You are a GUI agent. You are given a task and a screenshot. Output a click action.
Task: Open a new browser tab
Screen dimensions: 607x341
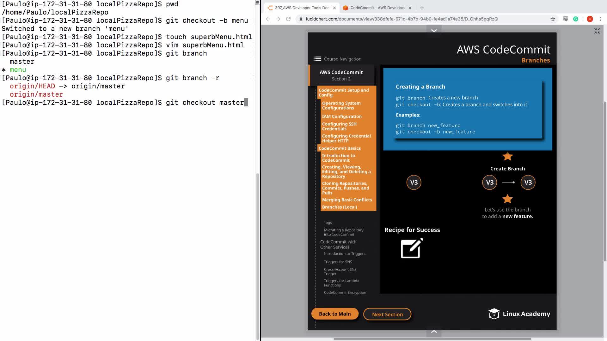tap(422, 8)
